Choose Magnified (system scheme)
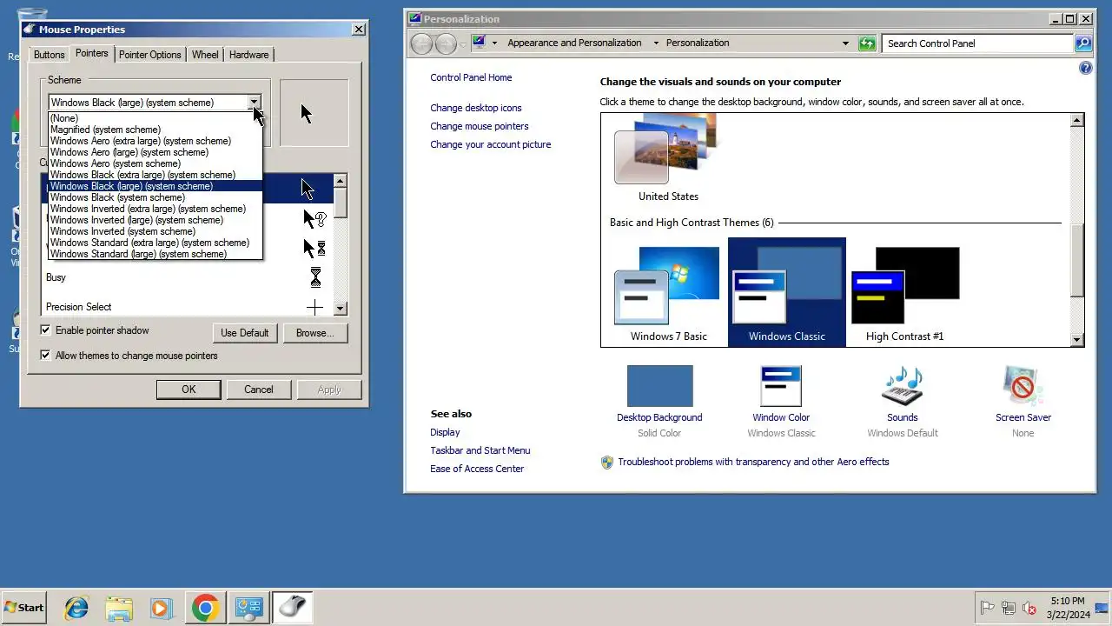 155,130
